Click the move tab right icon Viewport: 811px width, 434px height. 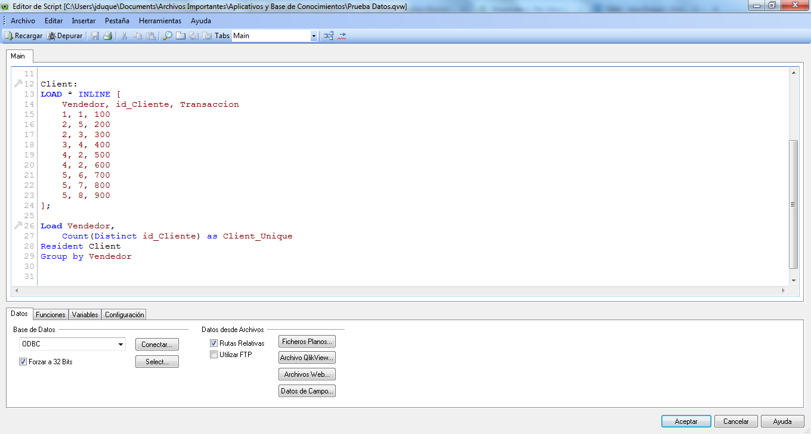coord(207,36)
